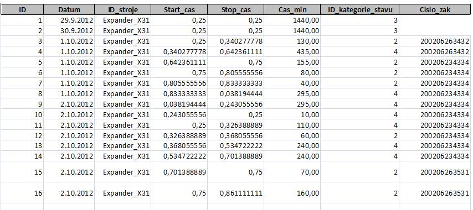Click ID cell 16
This screenshot has width=473, height=210.
tap(22, 193)
